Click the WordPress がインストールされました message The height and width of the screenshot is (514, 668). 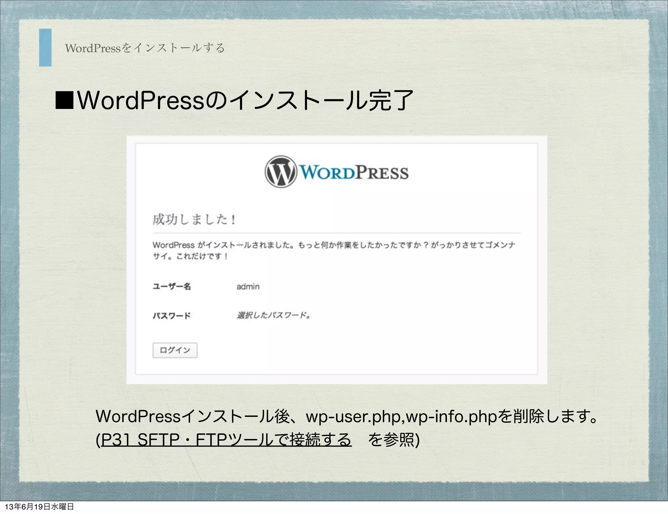[334, 250]
